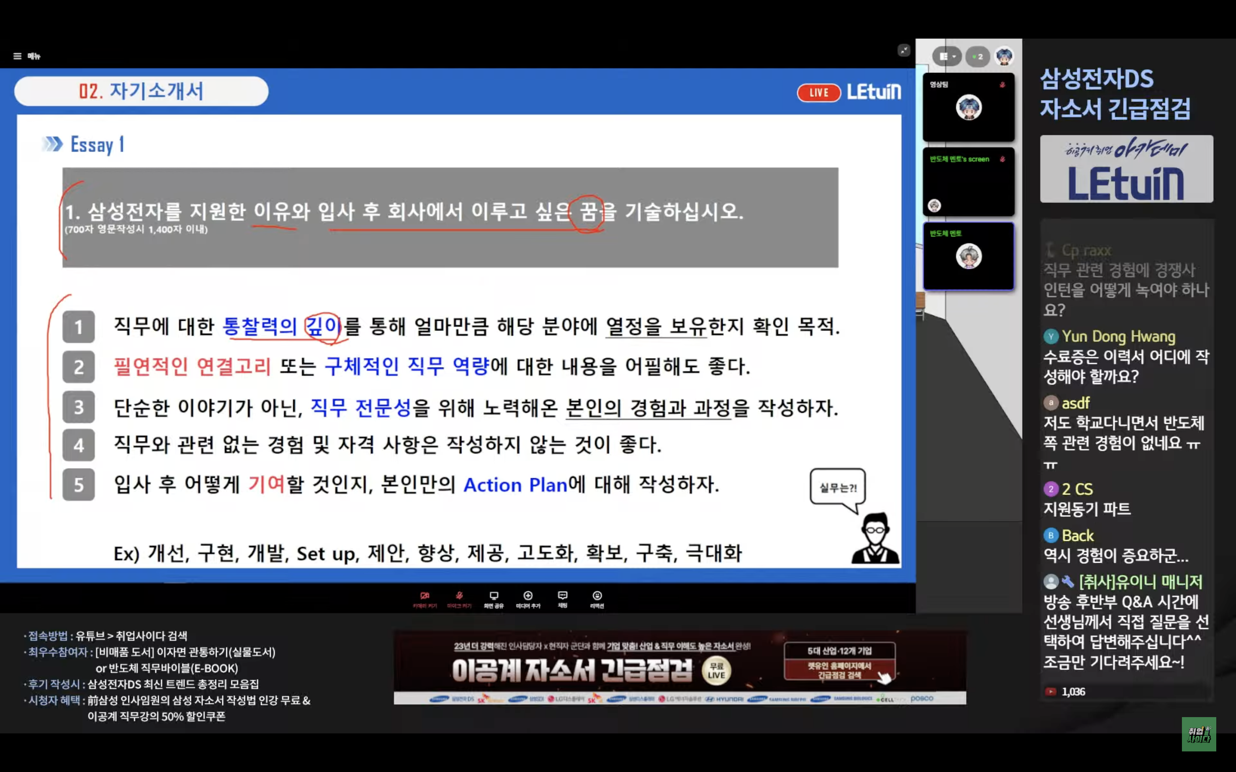
Task: Click number 5 badge in slide list
Action: (79, 485)
